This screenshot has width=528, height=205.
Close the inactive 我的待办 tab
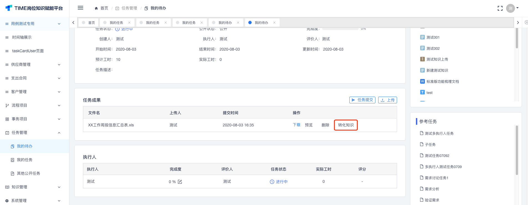238,22
